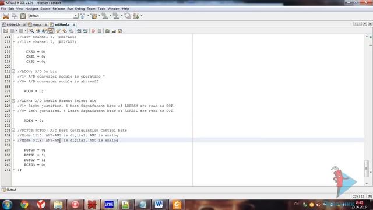Toggle Highlight Search in editor toolbar
The image size is (373, 210).
tap(51, 31)
